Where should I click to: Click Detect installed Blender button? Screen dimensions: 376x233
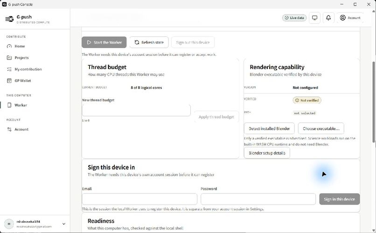click(269, 129)
